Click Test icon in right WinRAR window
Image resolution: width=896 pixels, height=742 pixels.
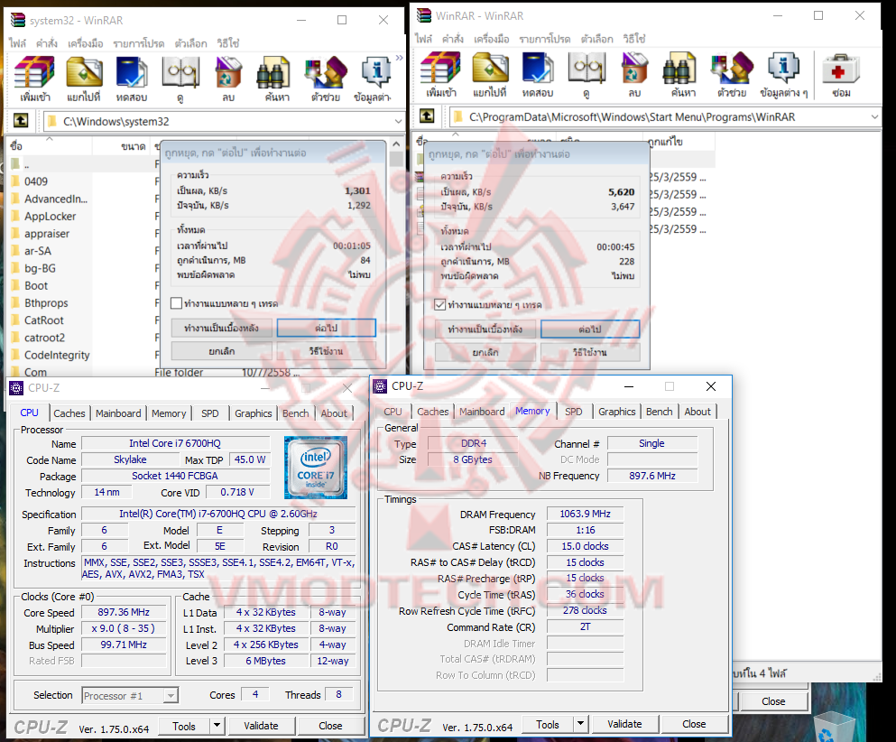click(x=538, y=74)
